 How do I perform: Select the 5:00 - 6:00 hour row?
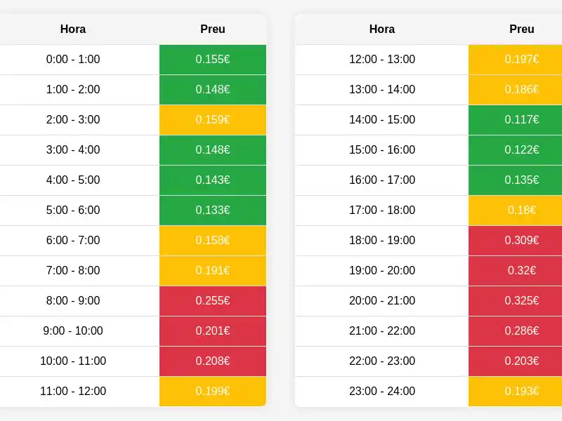click(x=73, y=210)
